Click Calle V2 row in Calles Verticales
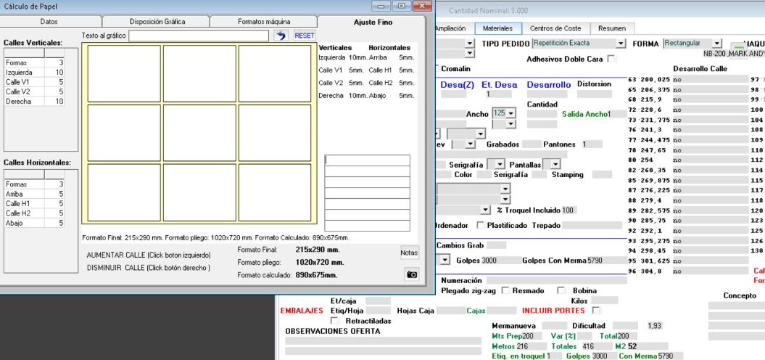 coord(34,92)
